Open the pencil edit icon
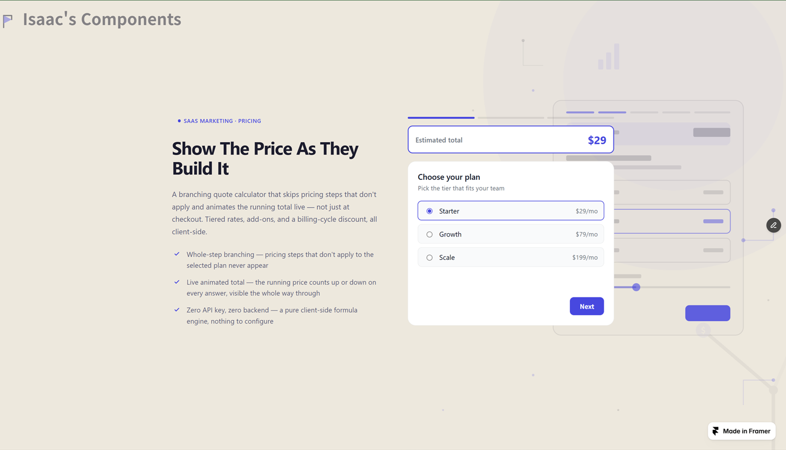786x450 pixels. tap(773, 225)
